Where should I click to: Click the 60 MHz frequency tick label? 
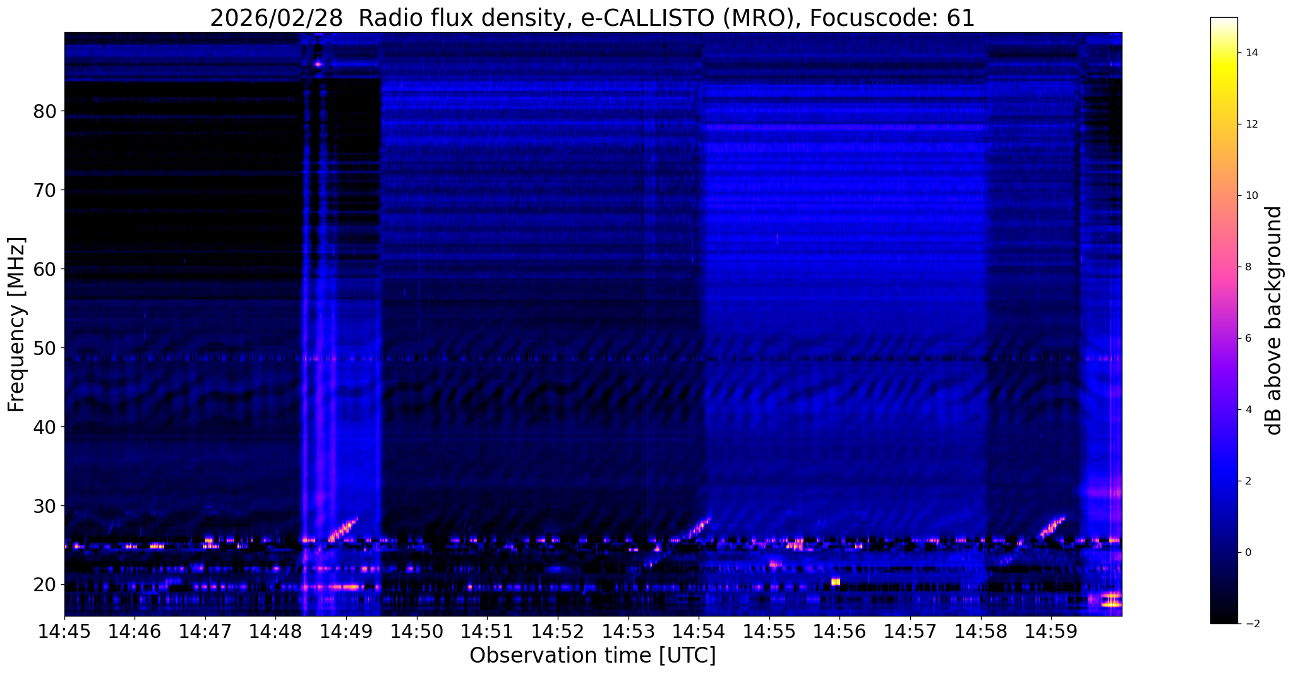pyautogui.click(x=45, y=269)
